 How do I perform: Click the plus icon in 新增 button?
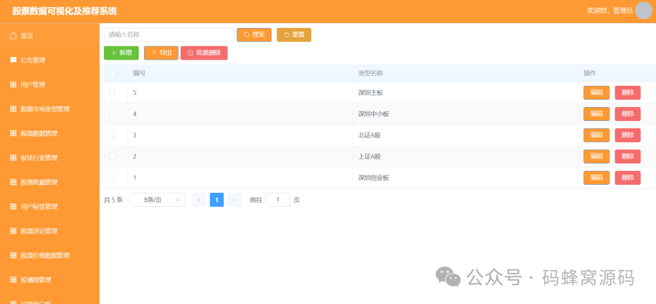(114, 53)
